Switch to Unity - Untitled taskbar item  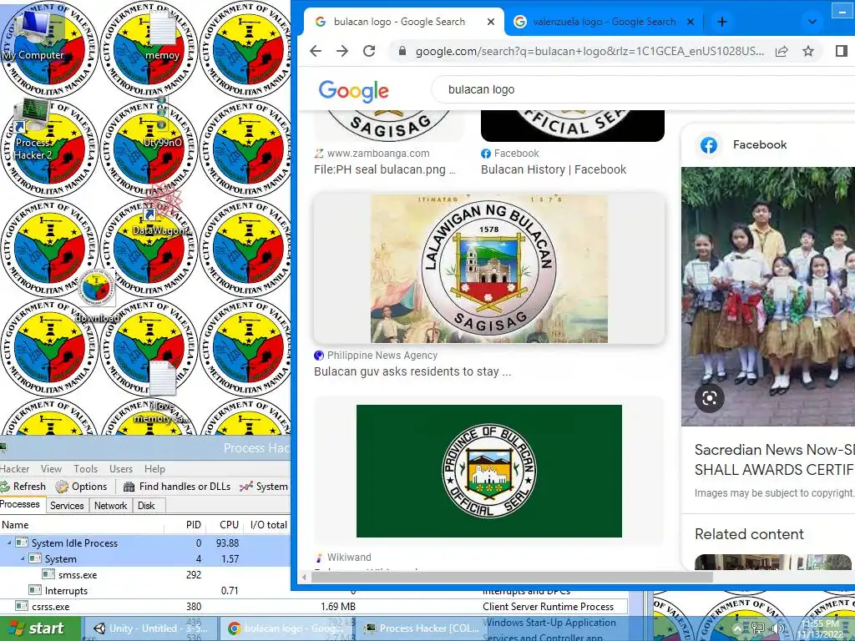[x=150, y=628]
